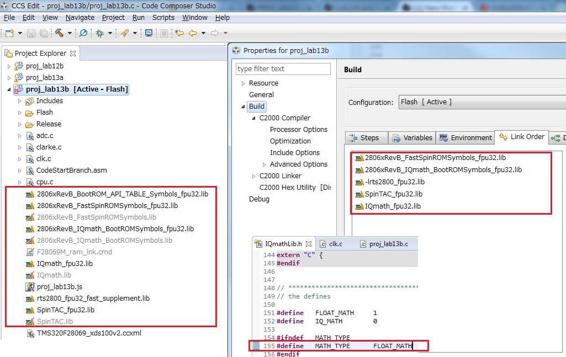Select excluded 2806xRevB_FastSpinROMSymbols.lib
The image size is (566, 357).
(x=97, y=217)
